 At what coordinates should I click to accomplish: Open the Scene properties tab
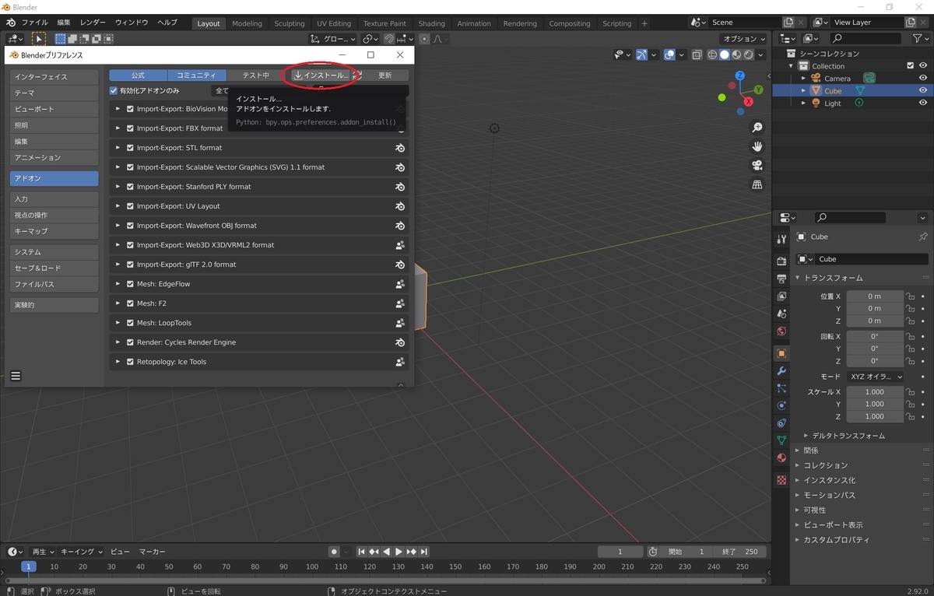pos(781,314)
